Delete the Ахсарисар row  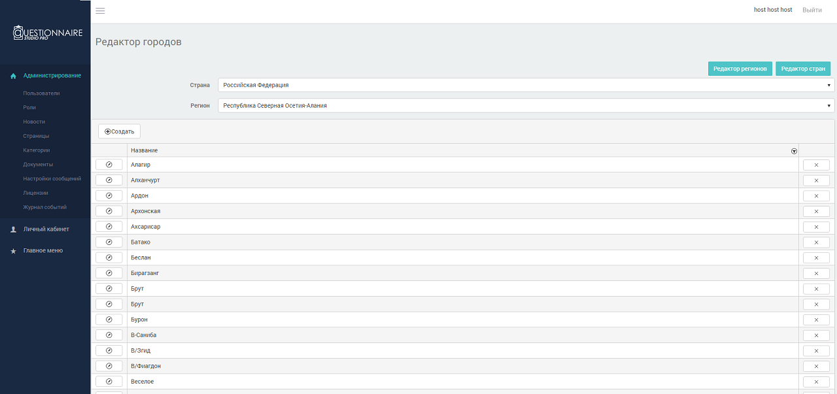click(x=816, y=227)
